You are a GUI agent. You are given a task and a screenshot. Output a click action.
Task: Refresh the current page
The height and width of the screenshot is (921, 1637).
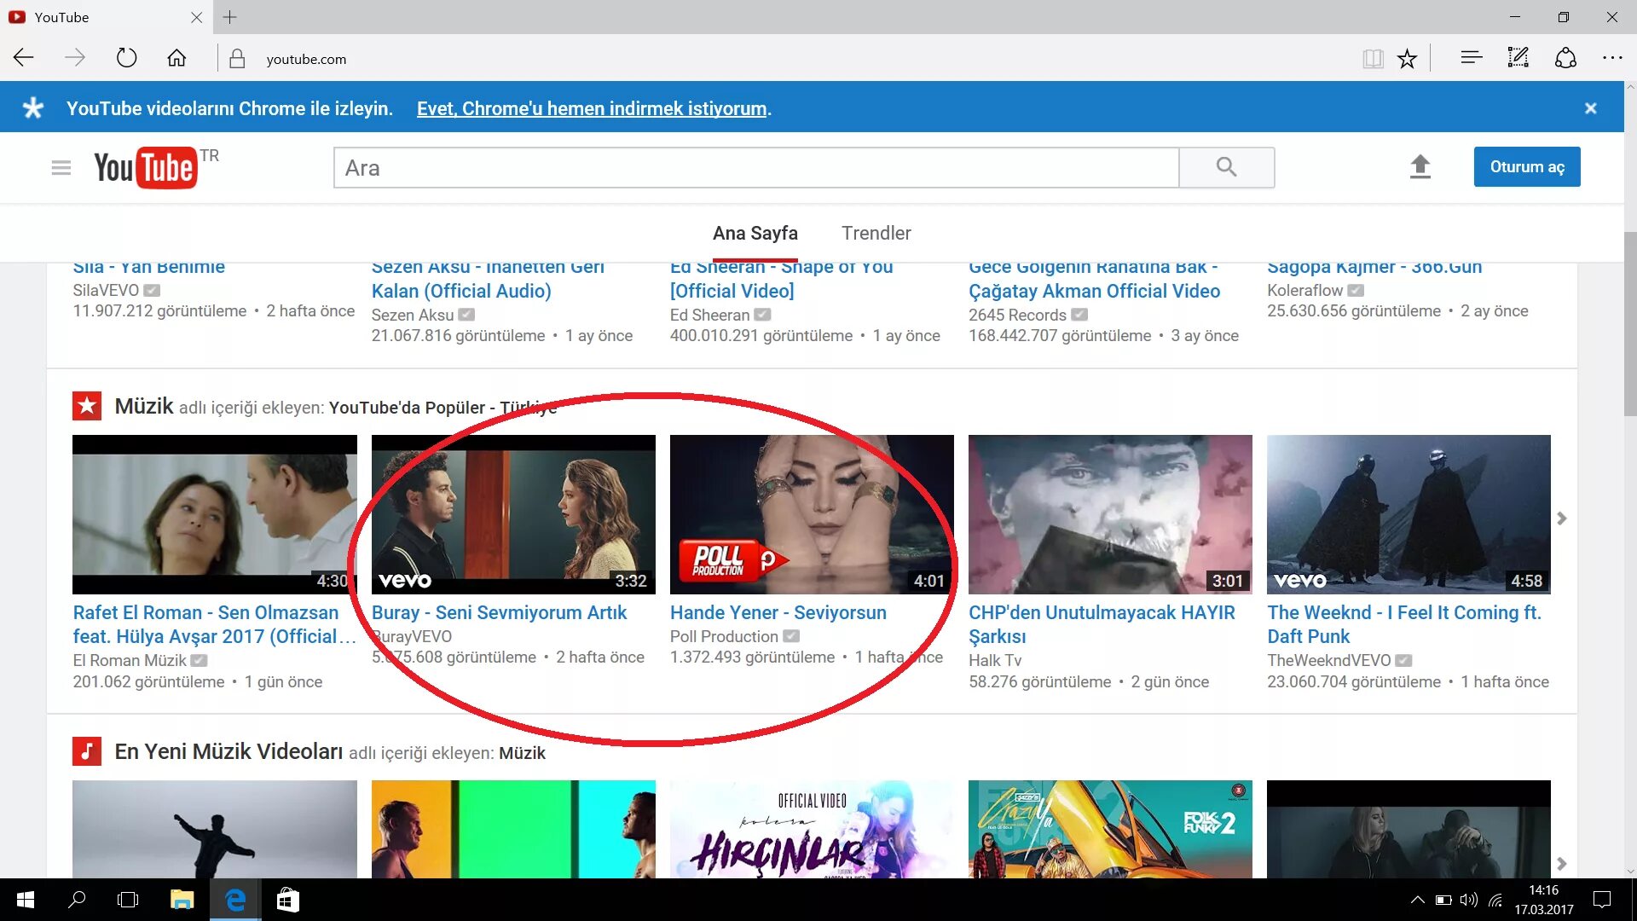tap(126, 58)
